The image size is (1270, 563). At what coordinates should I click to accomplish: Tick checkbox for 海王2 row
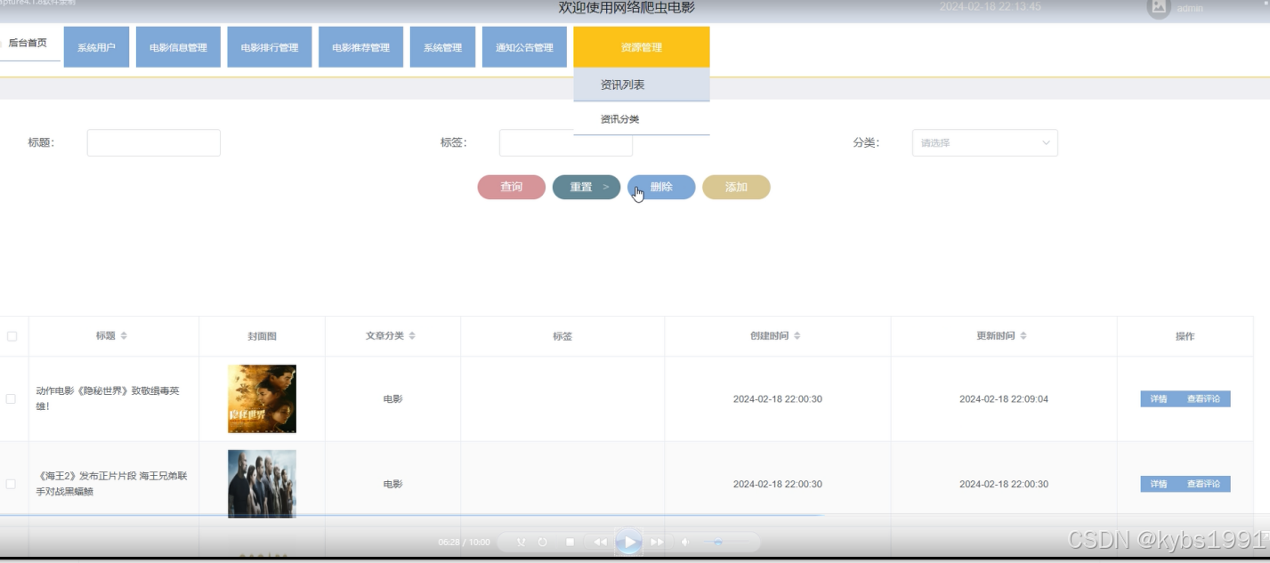tap(11, 485)
